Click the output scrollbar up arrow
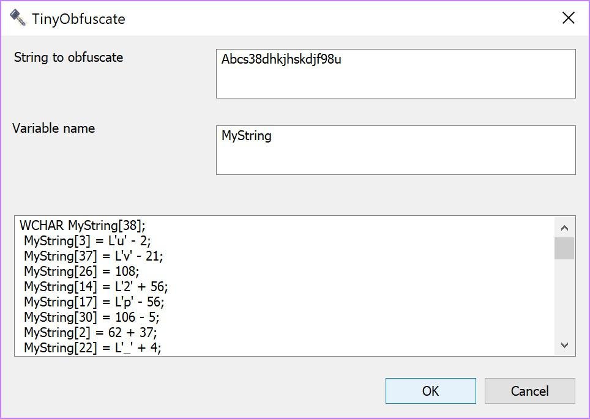 click(564, 228)
